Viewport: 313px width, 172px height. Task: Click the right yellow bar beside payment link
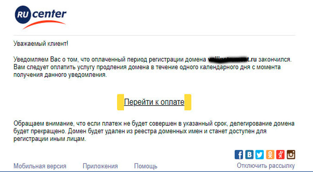pos(188,102)
